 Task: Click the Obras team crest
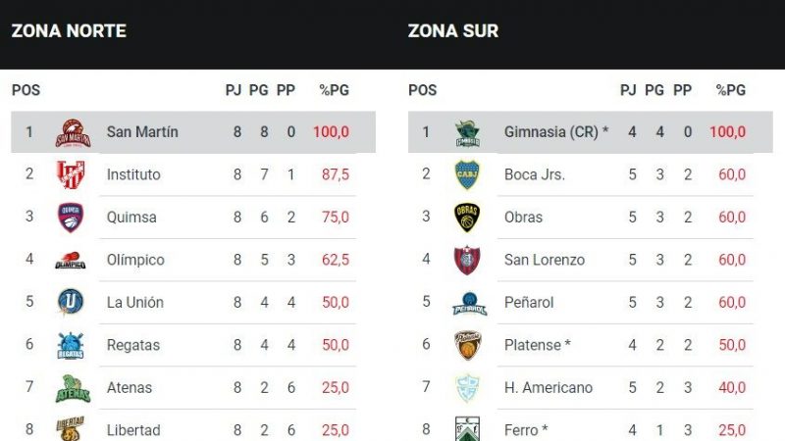[x=467, y=218]
